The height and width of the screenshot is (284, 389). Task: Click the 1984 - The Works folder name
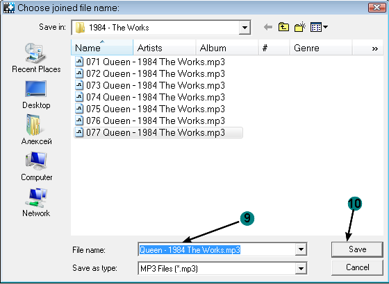119,28
